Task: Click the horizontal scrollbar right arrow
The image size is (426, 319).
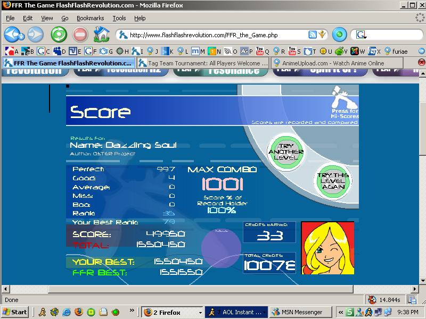Action: click(x=415, y=289)
